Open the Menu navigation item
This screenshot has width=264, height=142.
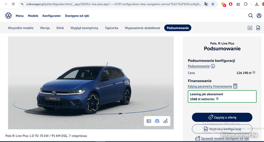(x=20, y=16)
